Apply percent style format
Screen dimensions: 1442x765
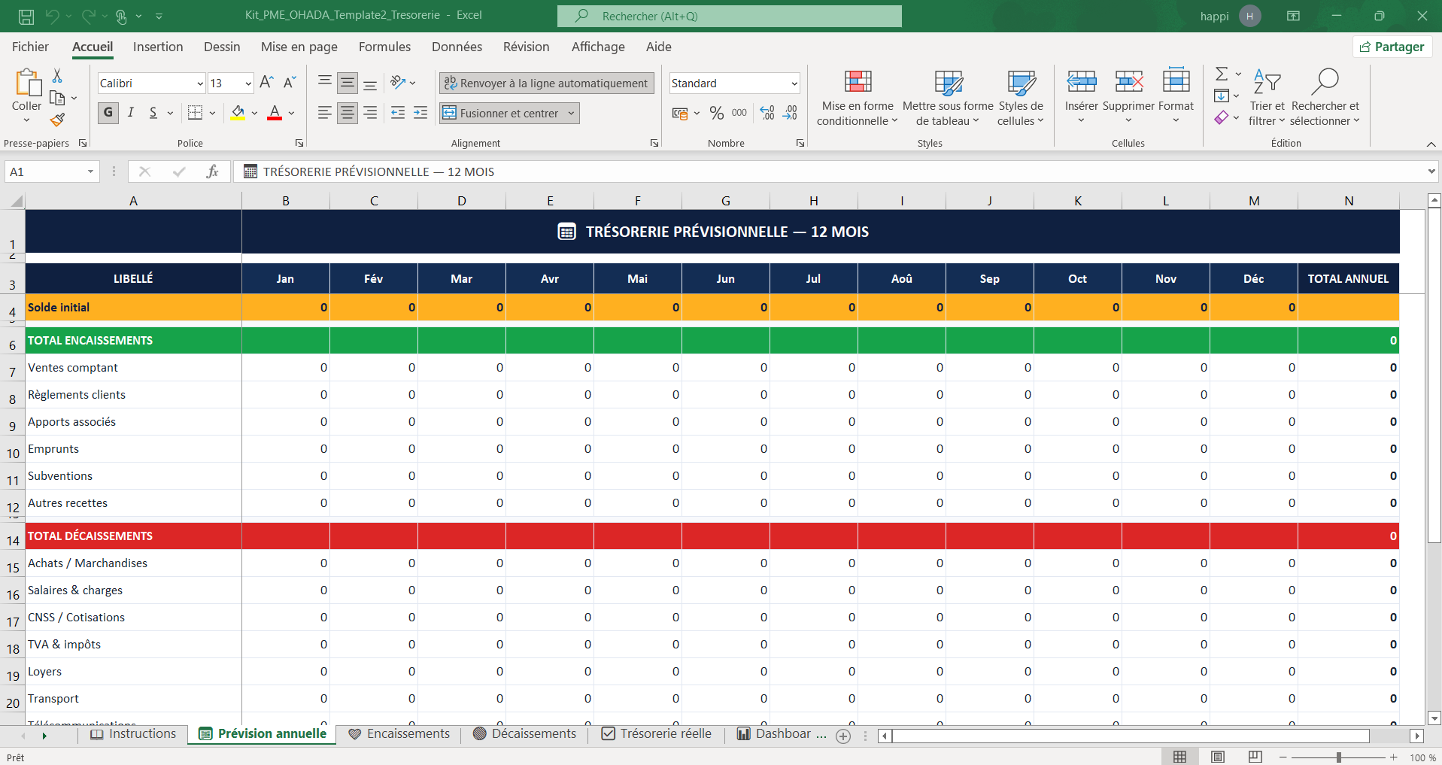(717, 113)
